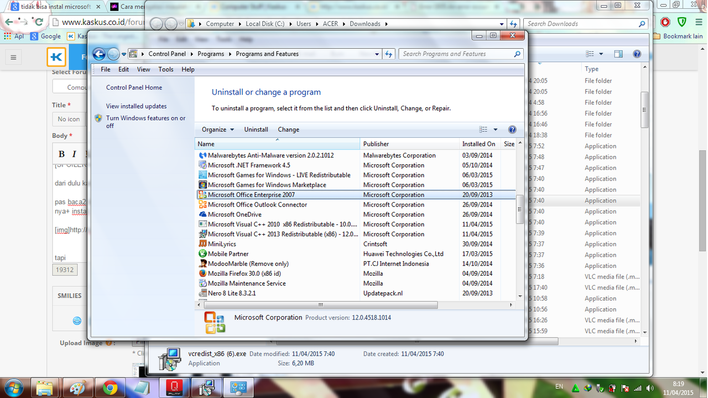Click Back arrow in Programs and Features window
The image size is (708, 398).
(99, 54)
